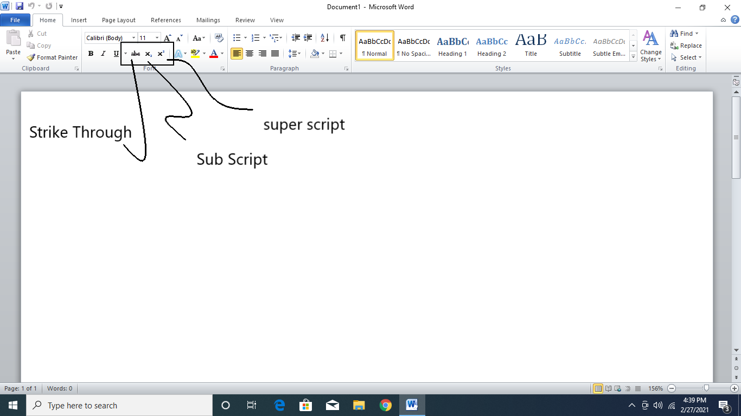Open the Calibri (Body) font name dropdown
Viewport: 741px width, 416px height.
click(133, 38)
